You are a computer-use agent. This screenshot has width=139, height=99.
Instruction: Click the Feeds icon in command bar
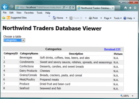click(x=71, y=18)
